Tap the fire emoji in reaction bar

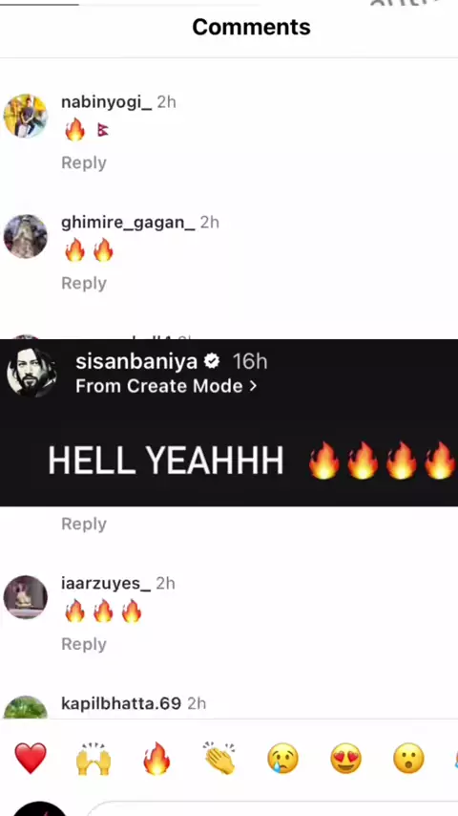[x=156, y=759]
